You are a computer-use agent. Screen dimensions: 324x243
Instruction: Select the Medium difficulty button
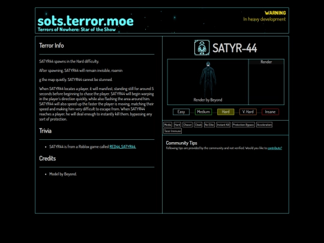203,112
